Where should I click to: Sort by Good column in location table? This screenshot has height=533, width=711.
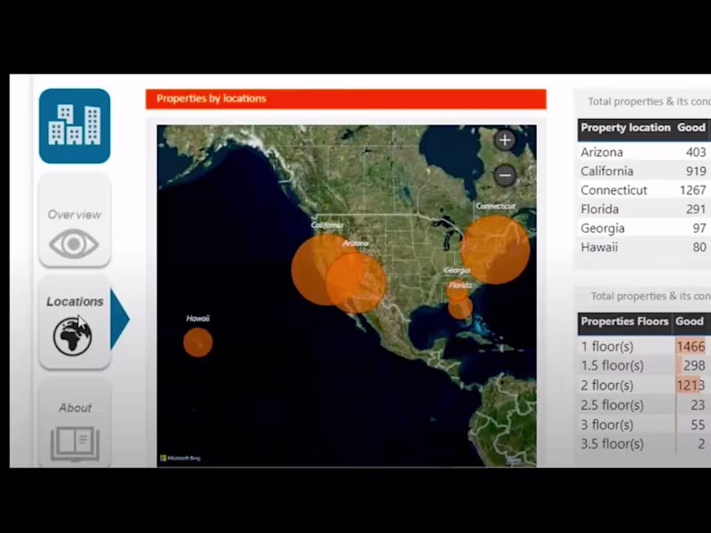(691, 128)
